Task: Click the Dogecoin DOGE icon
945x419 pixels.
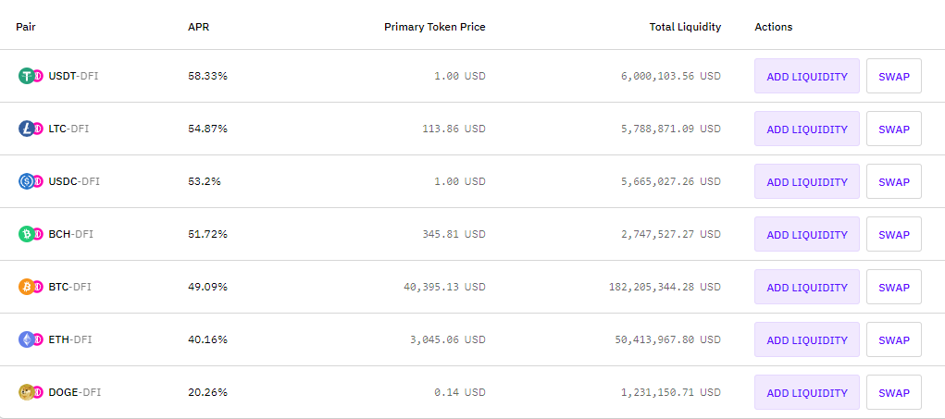Action: click(x=27, y=392)
